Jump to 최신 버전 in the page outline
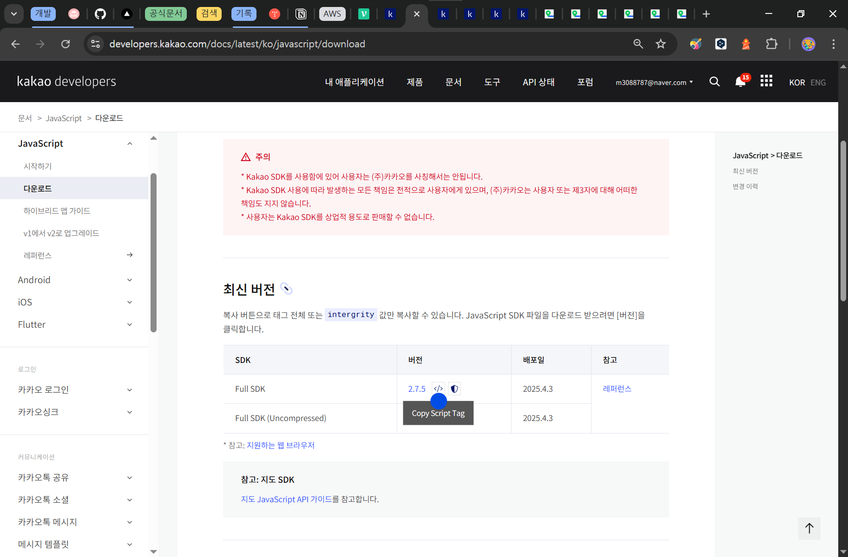 (x=745, y=171)
